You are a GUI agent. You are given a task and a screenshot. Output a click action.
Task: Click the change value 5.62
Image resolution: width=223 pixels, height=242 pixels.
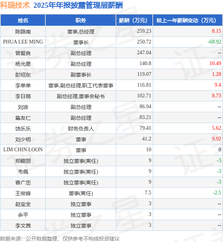point(217,128)
